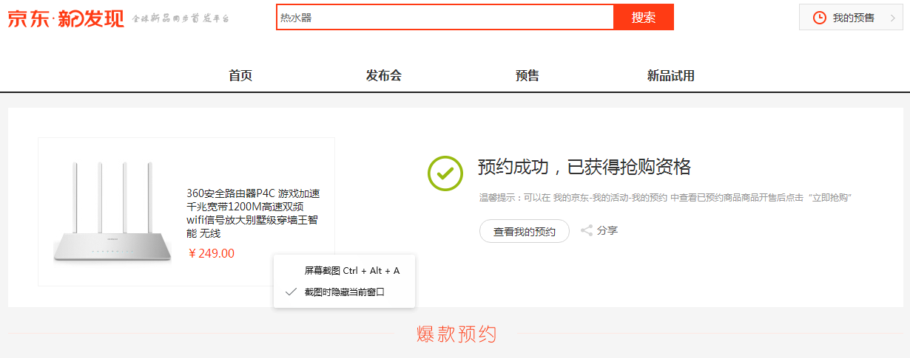Click the 热水器 search input field

point(445,17)
